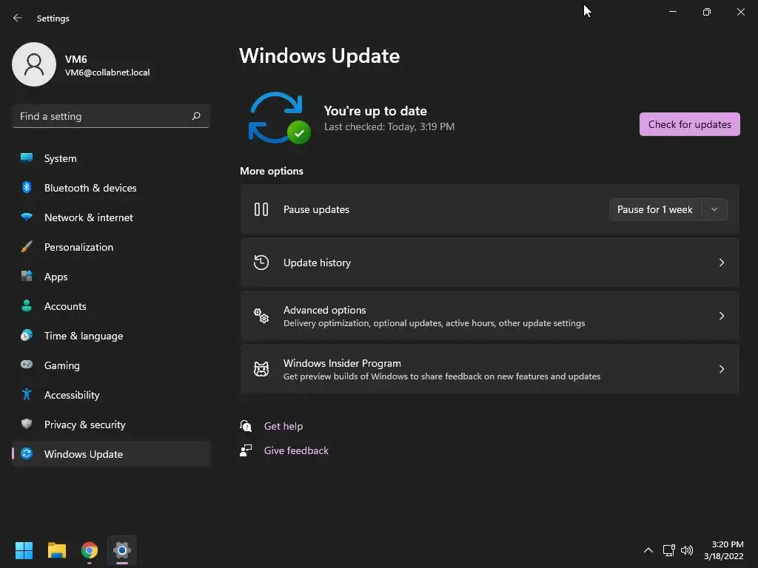The width and height of the screenshot is (758, 568).
Task: Open Bluetooth & devices settings
Action: pyautogui.click(x=111, y=187)
